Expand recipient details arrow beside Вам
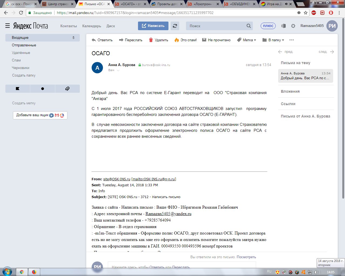Screen dimensions: 345x276 (x=118, y=70)
